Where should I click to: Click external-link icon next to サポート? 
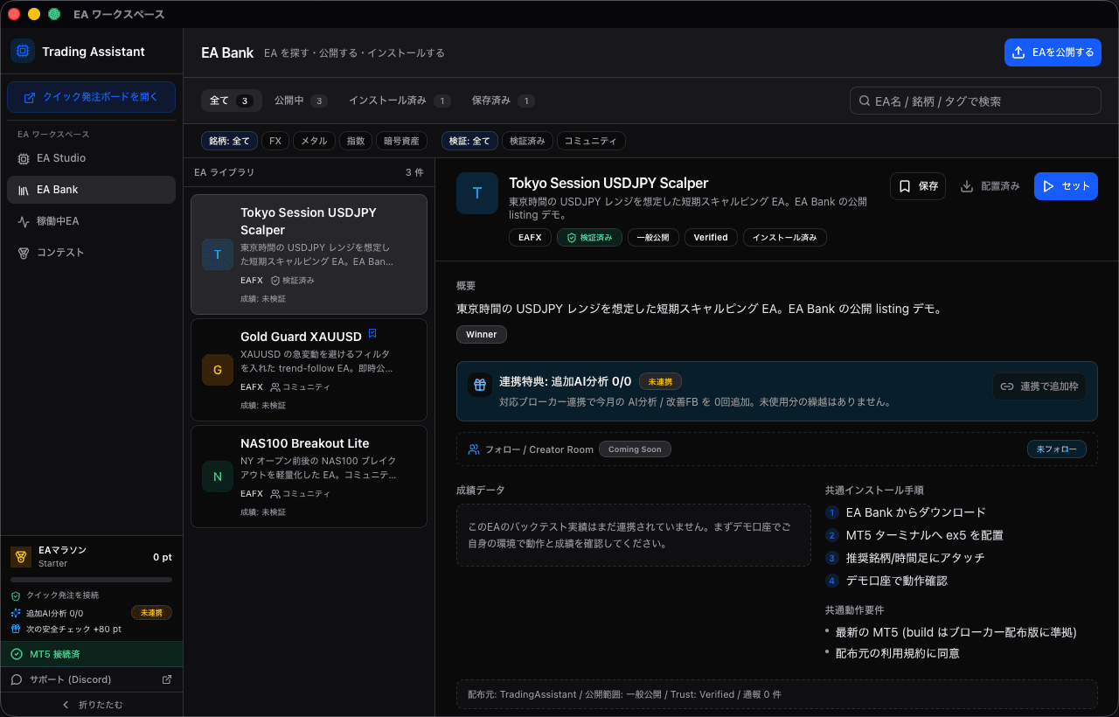coord(167,679)
